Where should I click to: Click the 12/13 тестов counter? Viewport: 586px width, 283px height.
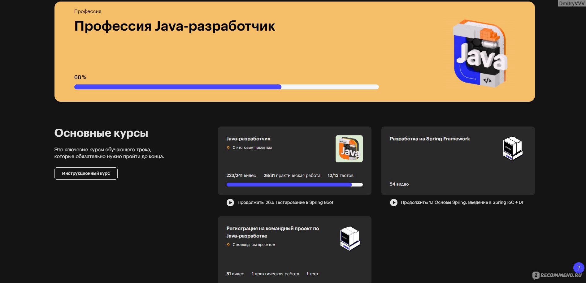(341, 175)
